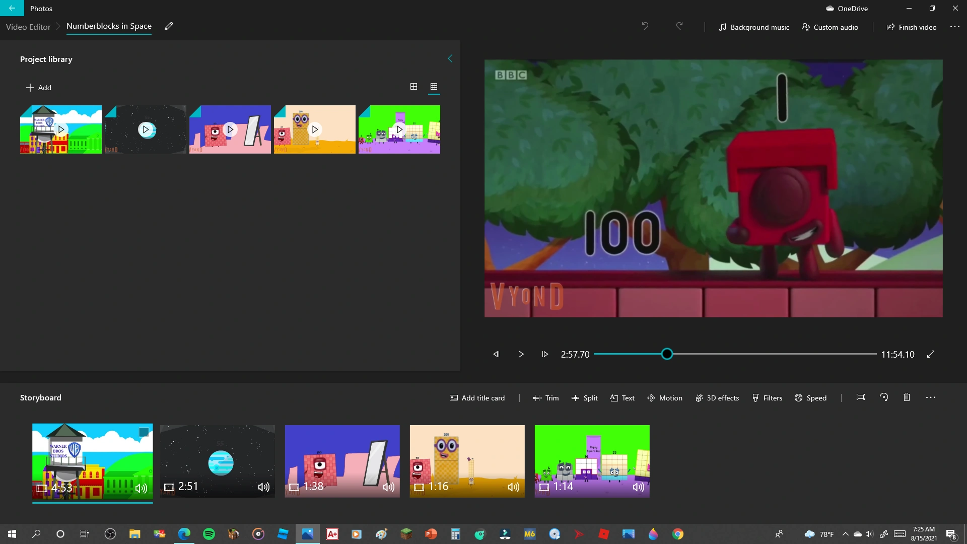Open more options in the storyboard toolbar
967x544 pixels.
pos(930,397)
